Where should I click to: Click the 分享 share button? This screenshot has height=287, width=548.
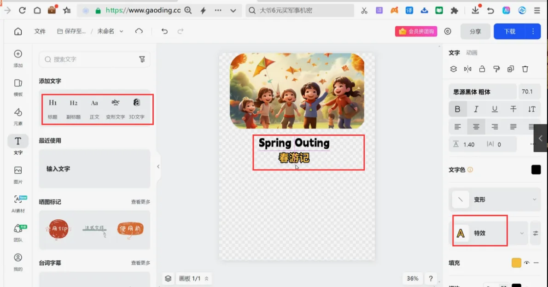click(475, 31)
